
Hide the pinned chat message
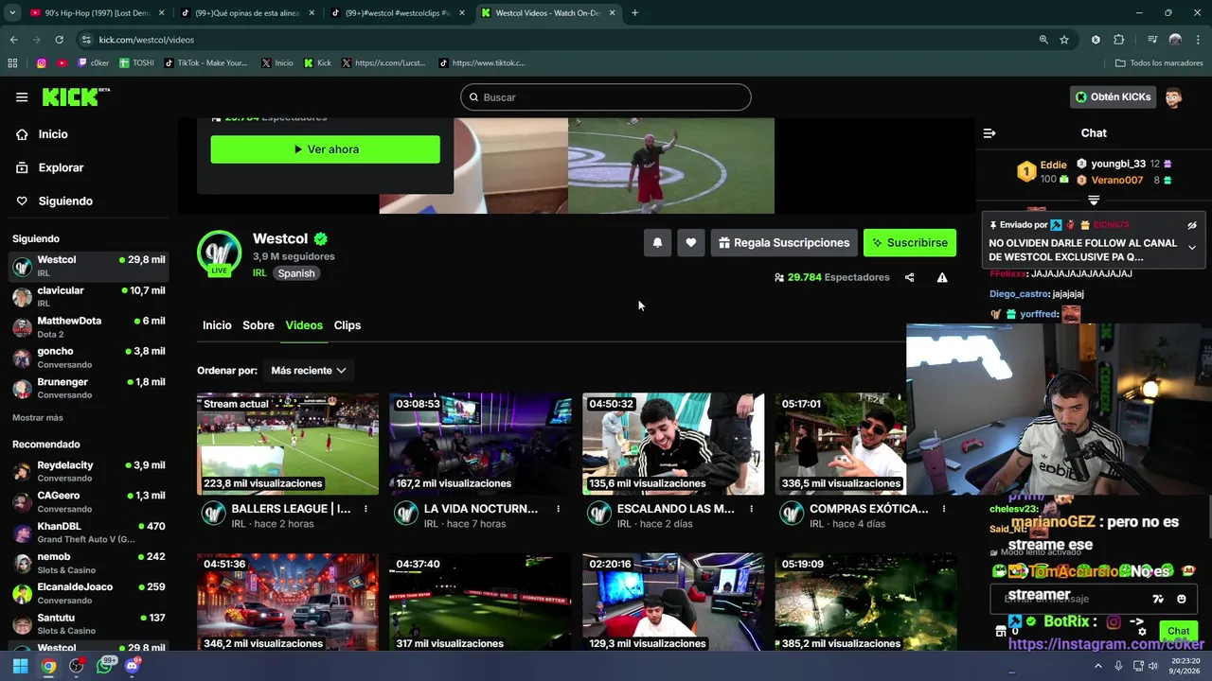1192,226
